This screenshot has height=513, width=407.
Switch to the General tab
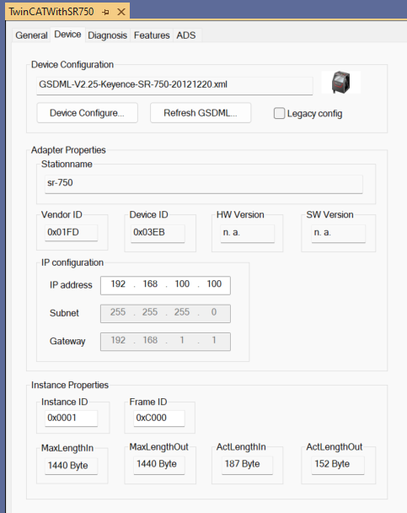click(31, 35)
